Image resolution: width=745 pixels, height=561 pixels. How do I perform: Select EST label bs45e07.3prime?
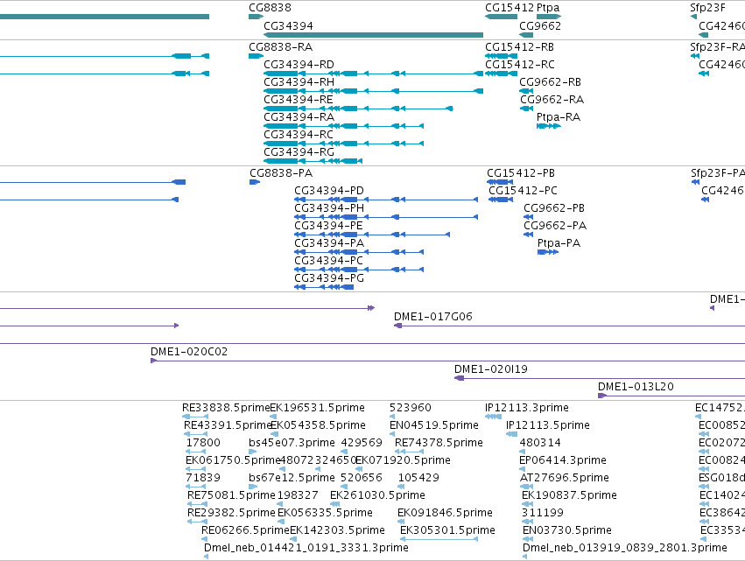tap(292, 443)
